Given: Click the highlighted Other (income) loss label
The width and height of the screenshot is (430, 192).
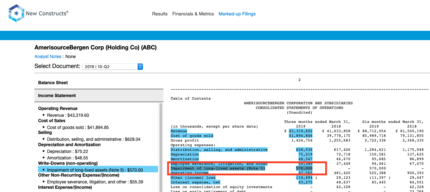Looking at the screenshot, I should pos(193,178).
